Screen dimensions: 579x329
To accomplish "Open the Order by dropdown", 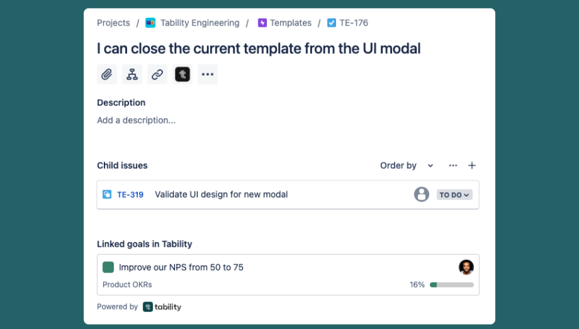I will [x=407, y=165].
